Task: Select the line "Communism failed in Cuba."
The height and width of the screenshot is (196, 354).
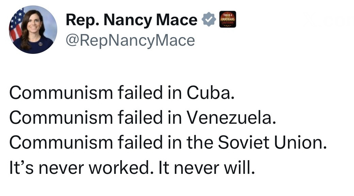Action: (122, 93)
